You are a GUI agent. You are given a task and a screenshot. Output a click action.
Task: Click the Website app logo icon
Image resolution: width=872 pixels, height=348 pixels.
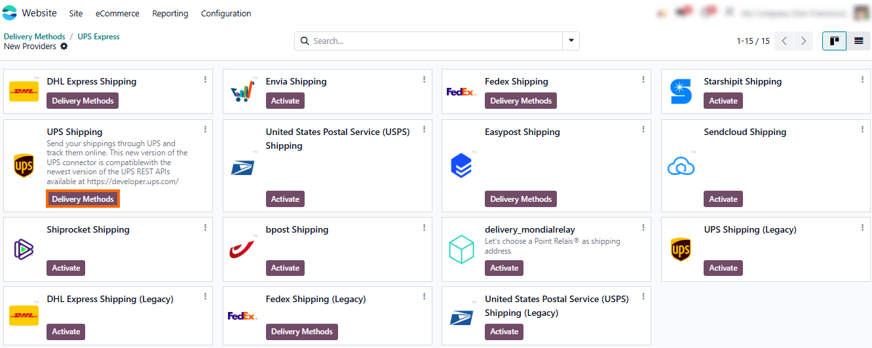(10, 13)
